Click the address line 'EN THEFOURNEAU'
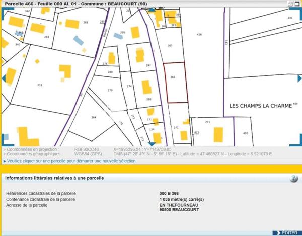 click(179, 205)
